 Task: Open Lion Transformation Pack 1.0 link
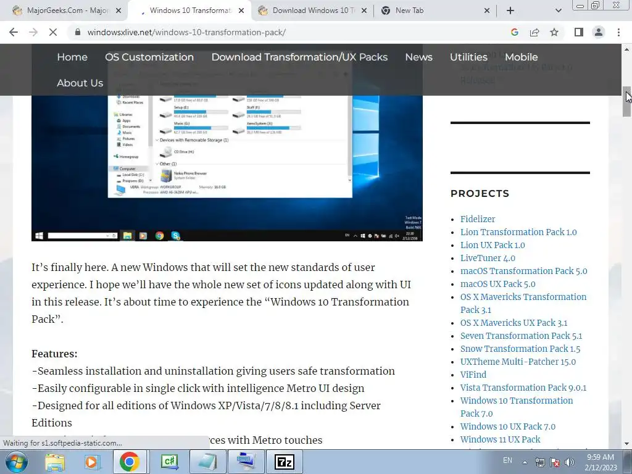coord(518,232)
